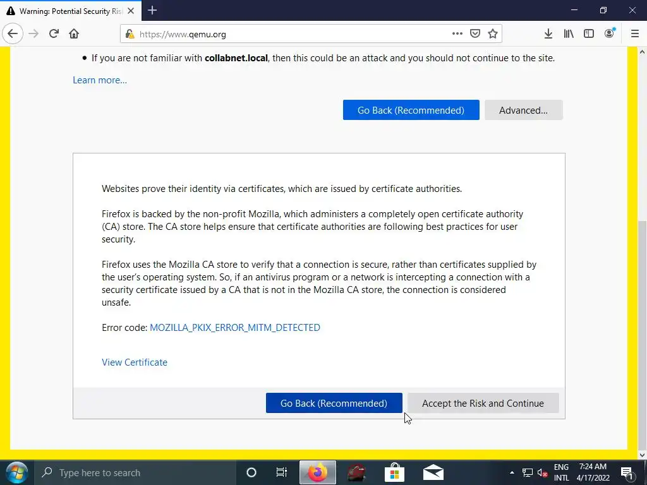Open the Firefox hamburger menu
The width and height of the screenshot is (647, 485).
point(635,34)
